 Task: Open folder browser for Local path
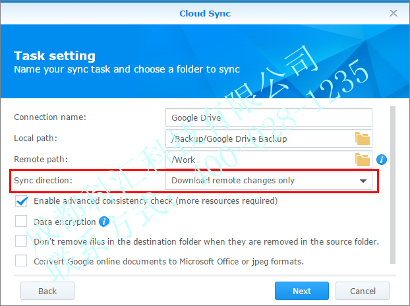click(363, 138)
